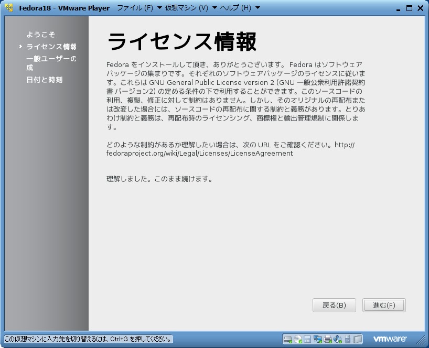Select 一般ユーザーの作成 in the sidebar
429x348 pixels.
tap(51, 63)
